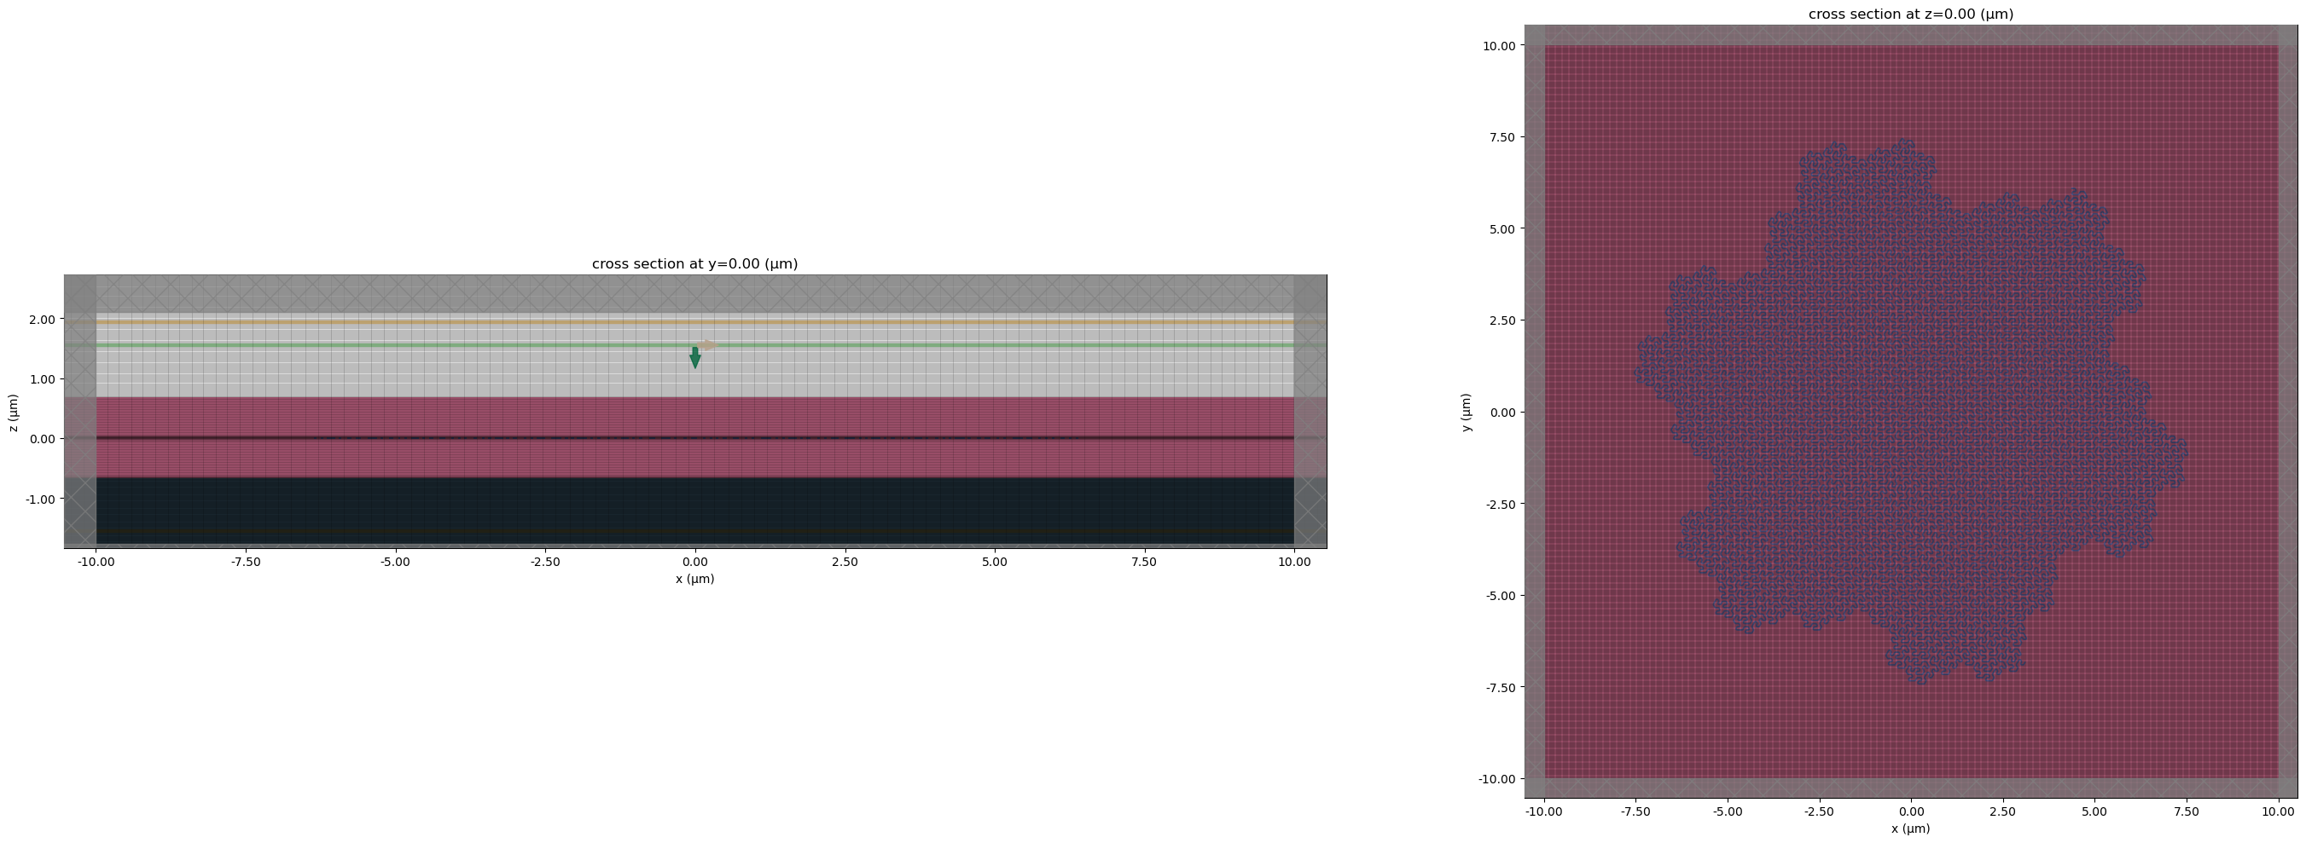Click the 'z (µm)' axis label
This screenshot has height=843, width=2306.
(x=14, y=413)
